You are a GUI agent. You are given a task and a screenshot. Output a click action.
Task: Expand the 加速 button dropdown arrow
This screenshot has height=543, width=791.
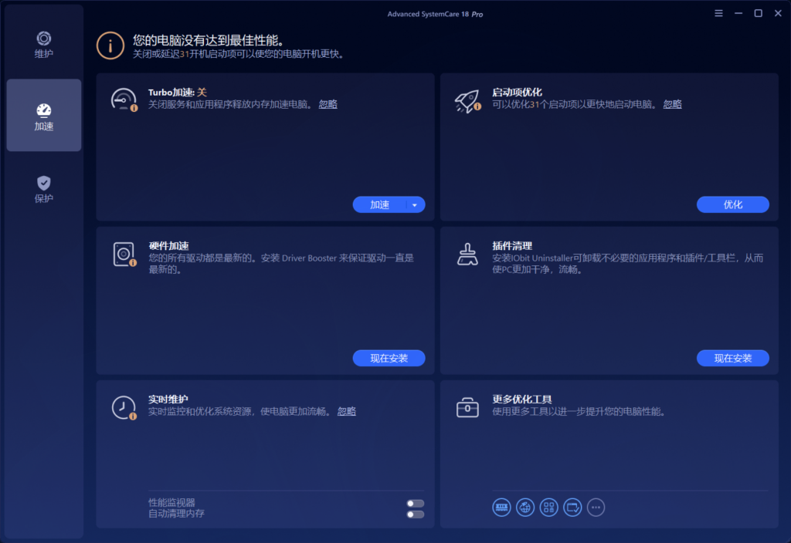(416, 204)
